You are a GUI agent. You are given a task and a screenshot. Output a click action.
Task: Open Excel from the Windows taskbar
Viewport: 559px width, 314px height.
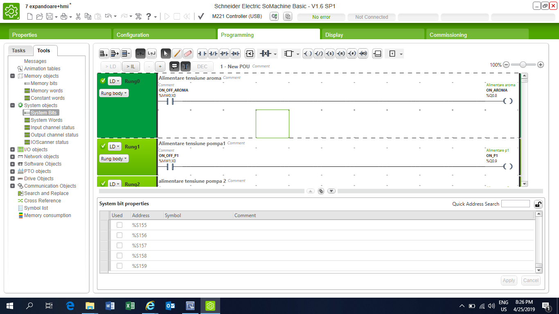click(130, 305)
